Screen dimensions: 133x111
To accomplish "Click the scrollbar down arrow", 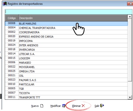I will click(130, 97).
